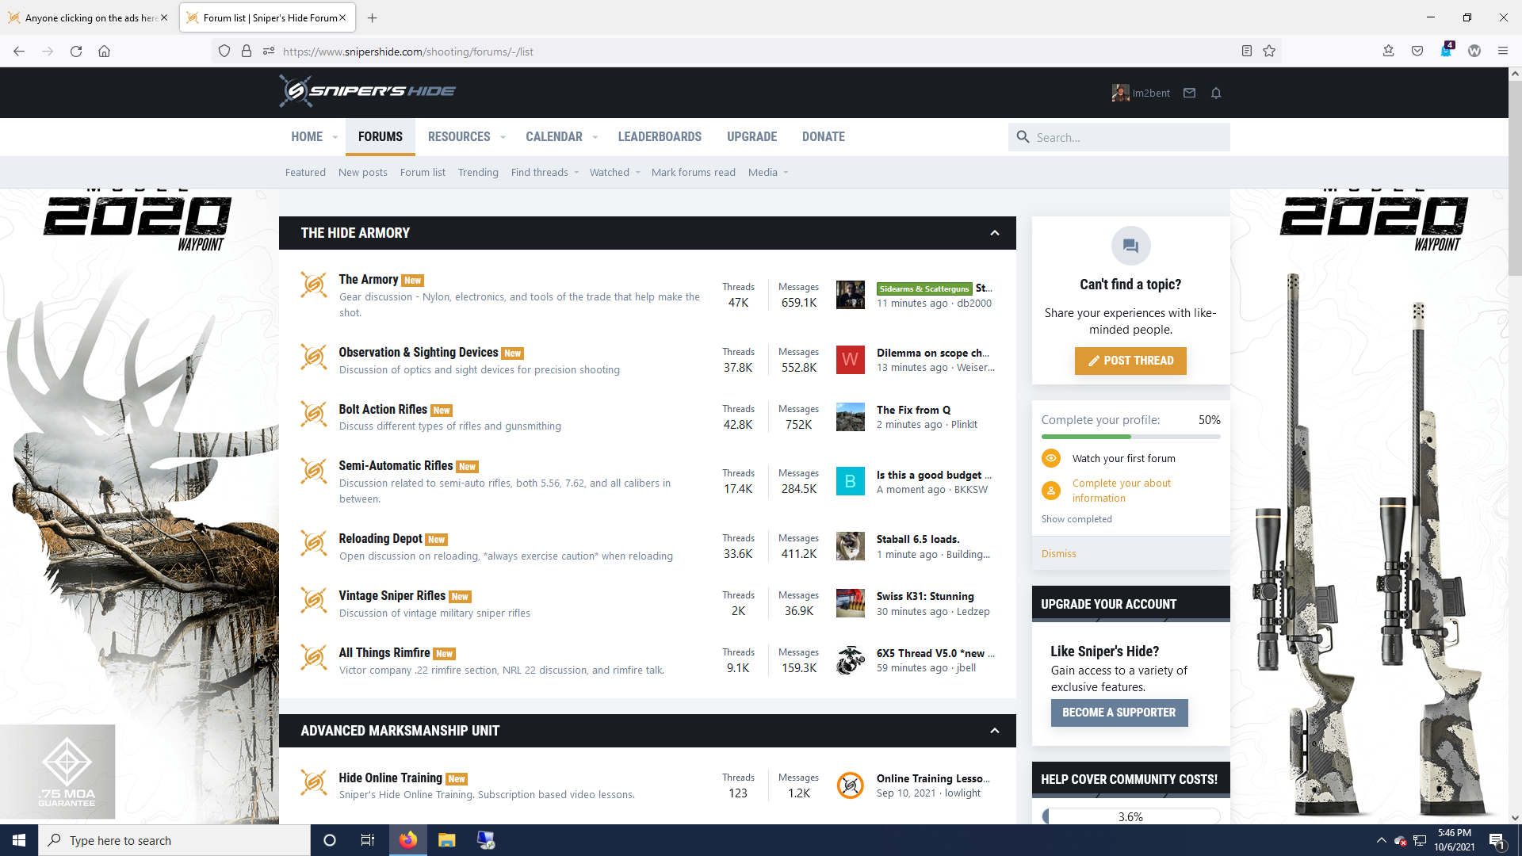Click The Armory forum node icon
1522x856 pixels.
pyautogui.click(x=314, y=285)
